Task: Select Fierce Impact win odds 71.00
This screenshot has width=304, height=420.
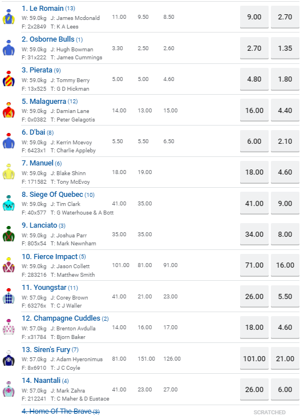Action: 254,265
